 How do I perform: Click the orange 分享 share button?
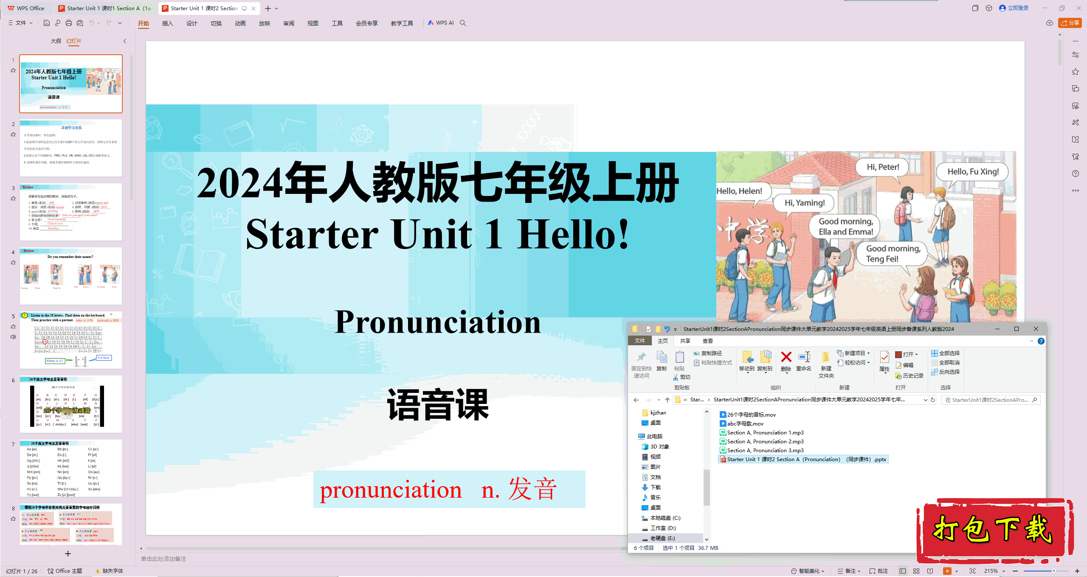(x=1070, y=23)
